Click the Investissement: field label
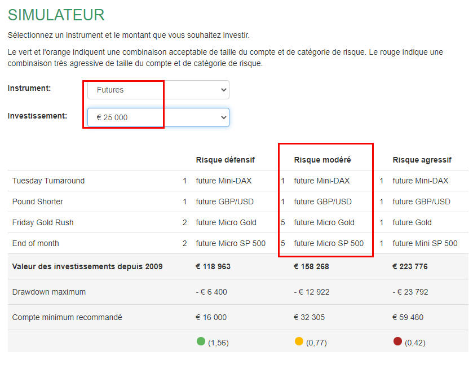The image size is (473, 368). (x=37, y=116)
